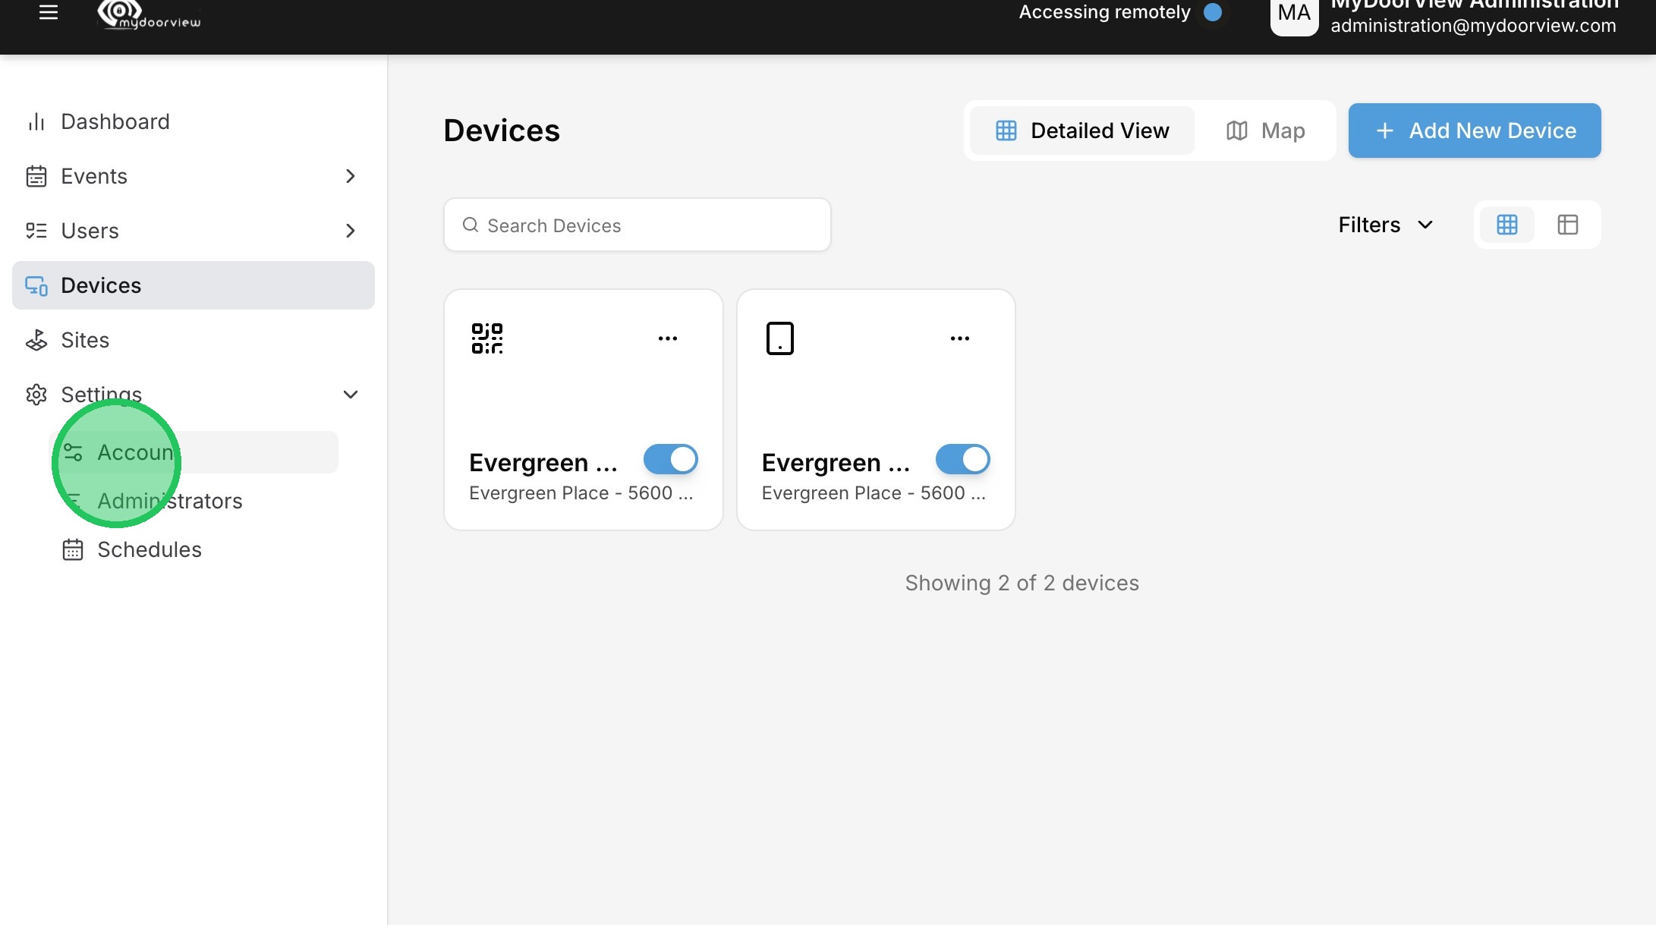Disable the second Evergreen device toggle

point(962,459)
